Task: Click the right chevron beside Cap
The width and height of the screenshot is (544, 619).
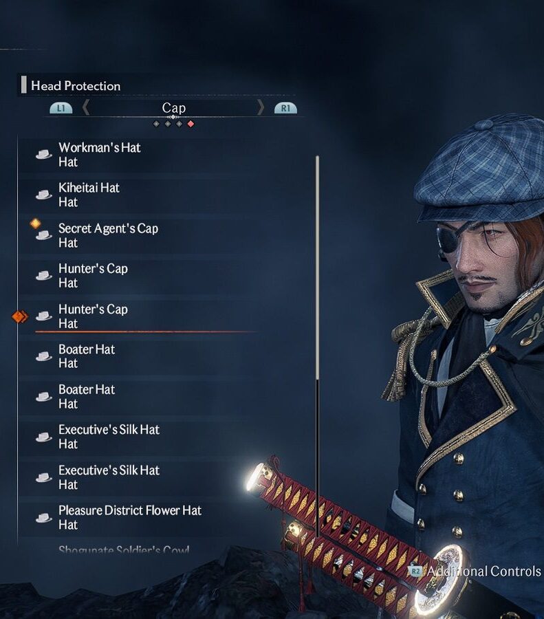Action: click(x=261, y=107)
